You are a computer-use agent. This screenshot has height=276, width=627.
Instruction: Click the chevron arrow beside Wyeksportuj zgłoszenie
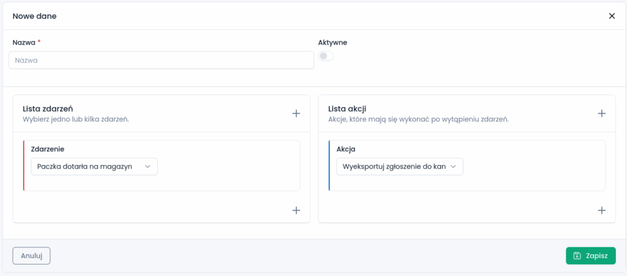click(x=453, y=167)
